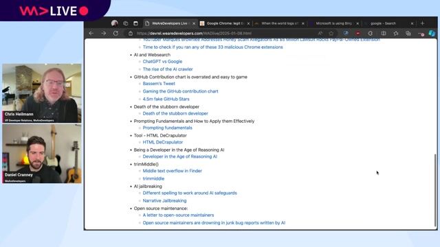Viewport: 440px width, 247px height.
Task: Open Gaming the GitHub contribution chart link
Action: click(x=180, y=91)
